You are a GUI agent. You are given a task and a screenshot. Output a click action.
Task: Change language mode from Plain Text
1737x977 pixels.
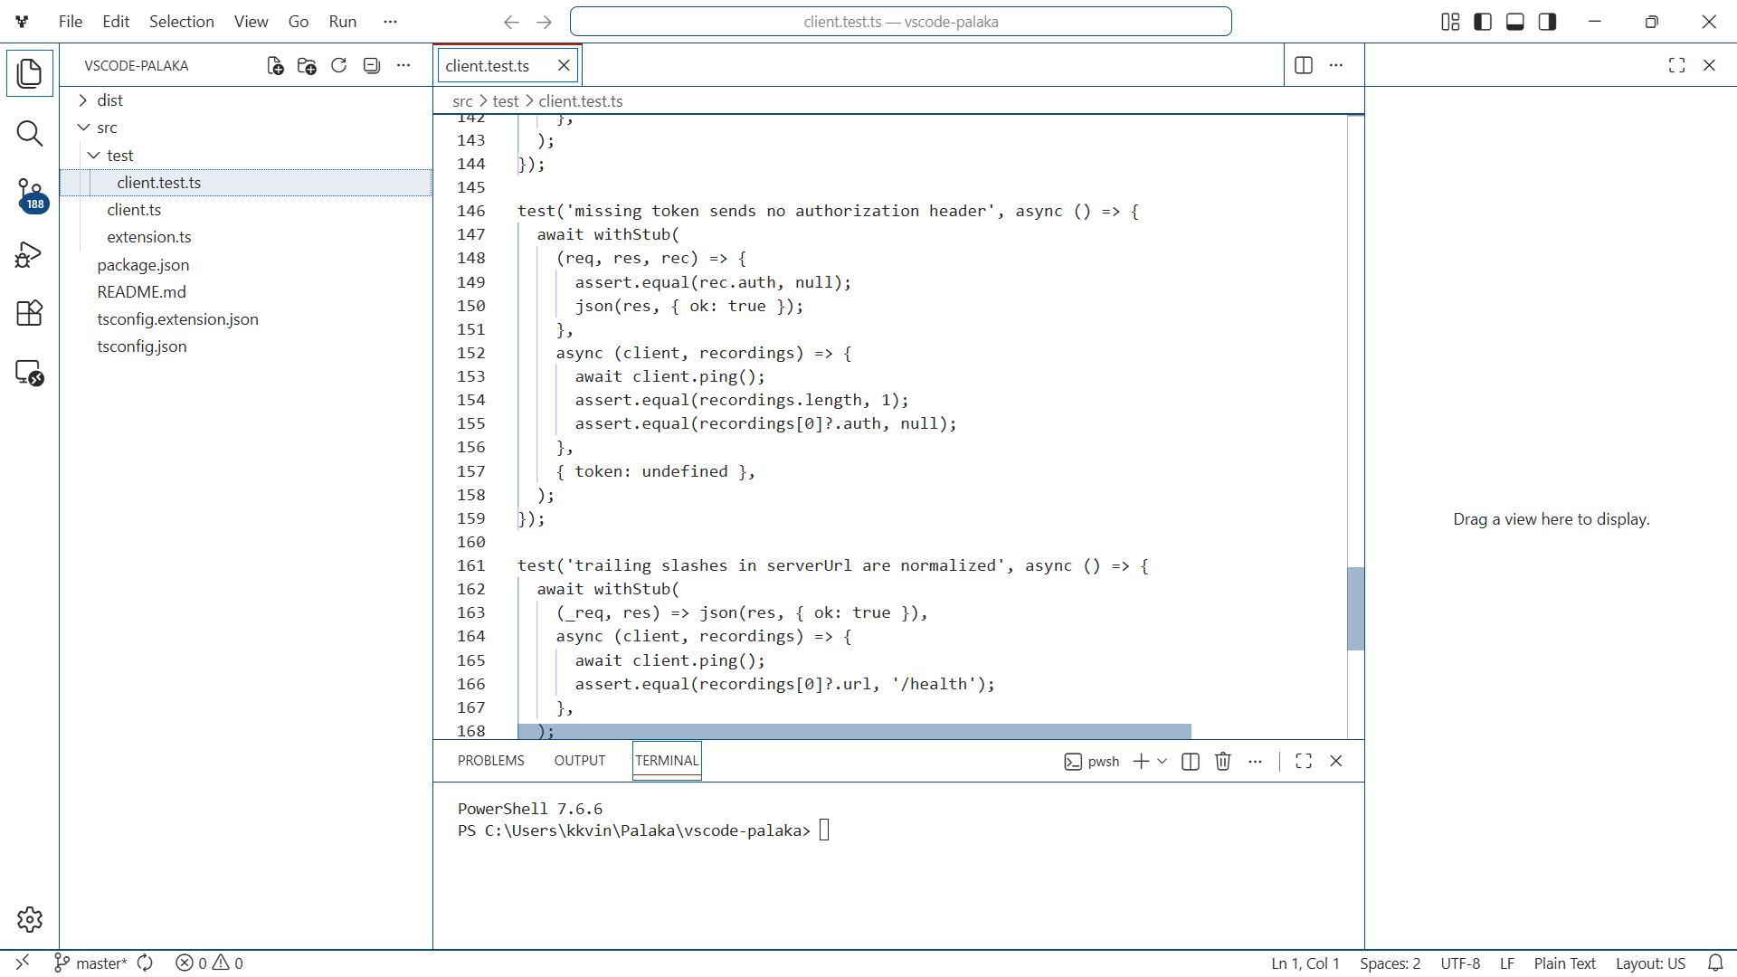[1564, 963]
